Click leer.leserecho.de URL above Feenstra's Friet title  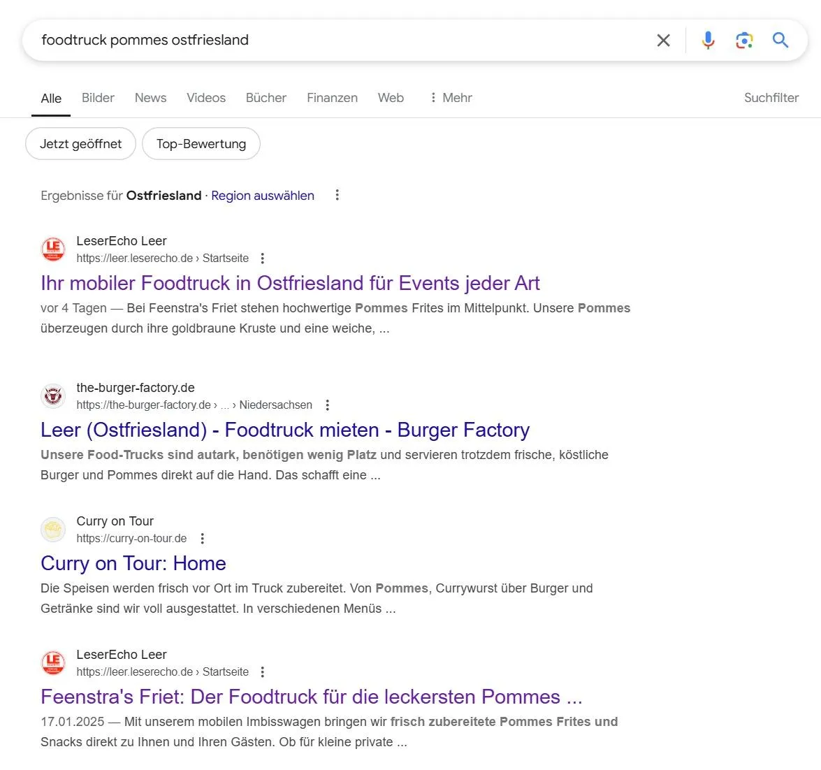(162, 672)
